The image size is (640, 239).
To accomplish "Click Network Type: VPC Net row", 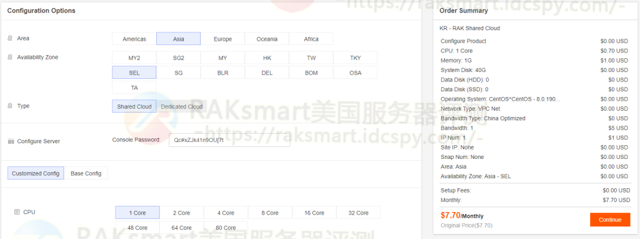I will tap(534, 109).
